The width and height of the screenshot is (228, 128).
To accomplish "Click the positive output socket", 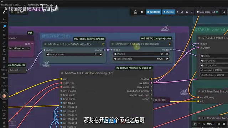I will pos(151,79).
